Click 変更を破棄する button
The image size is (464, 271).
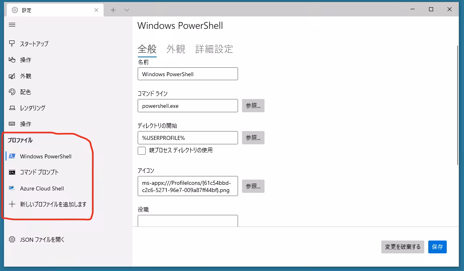pyautogui.click(x=403, y=247)
